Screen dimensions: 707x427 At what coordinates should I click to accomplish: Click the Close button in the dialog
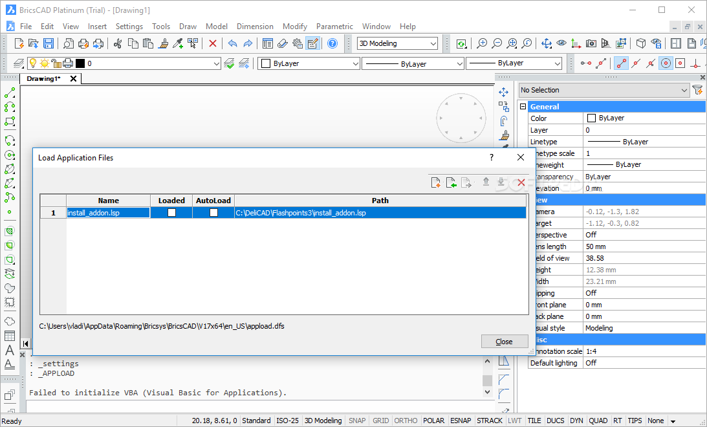point(504,342)
